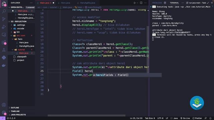Go to line via Ln 25, Col 30
This screenshot has height=120, width=214.
coord(136,118)
